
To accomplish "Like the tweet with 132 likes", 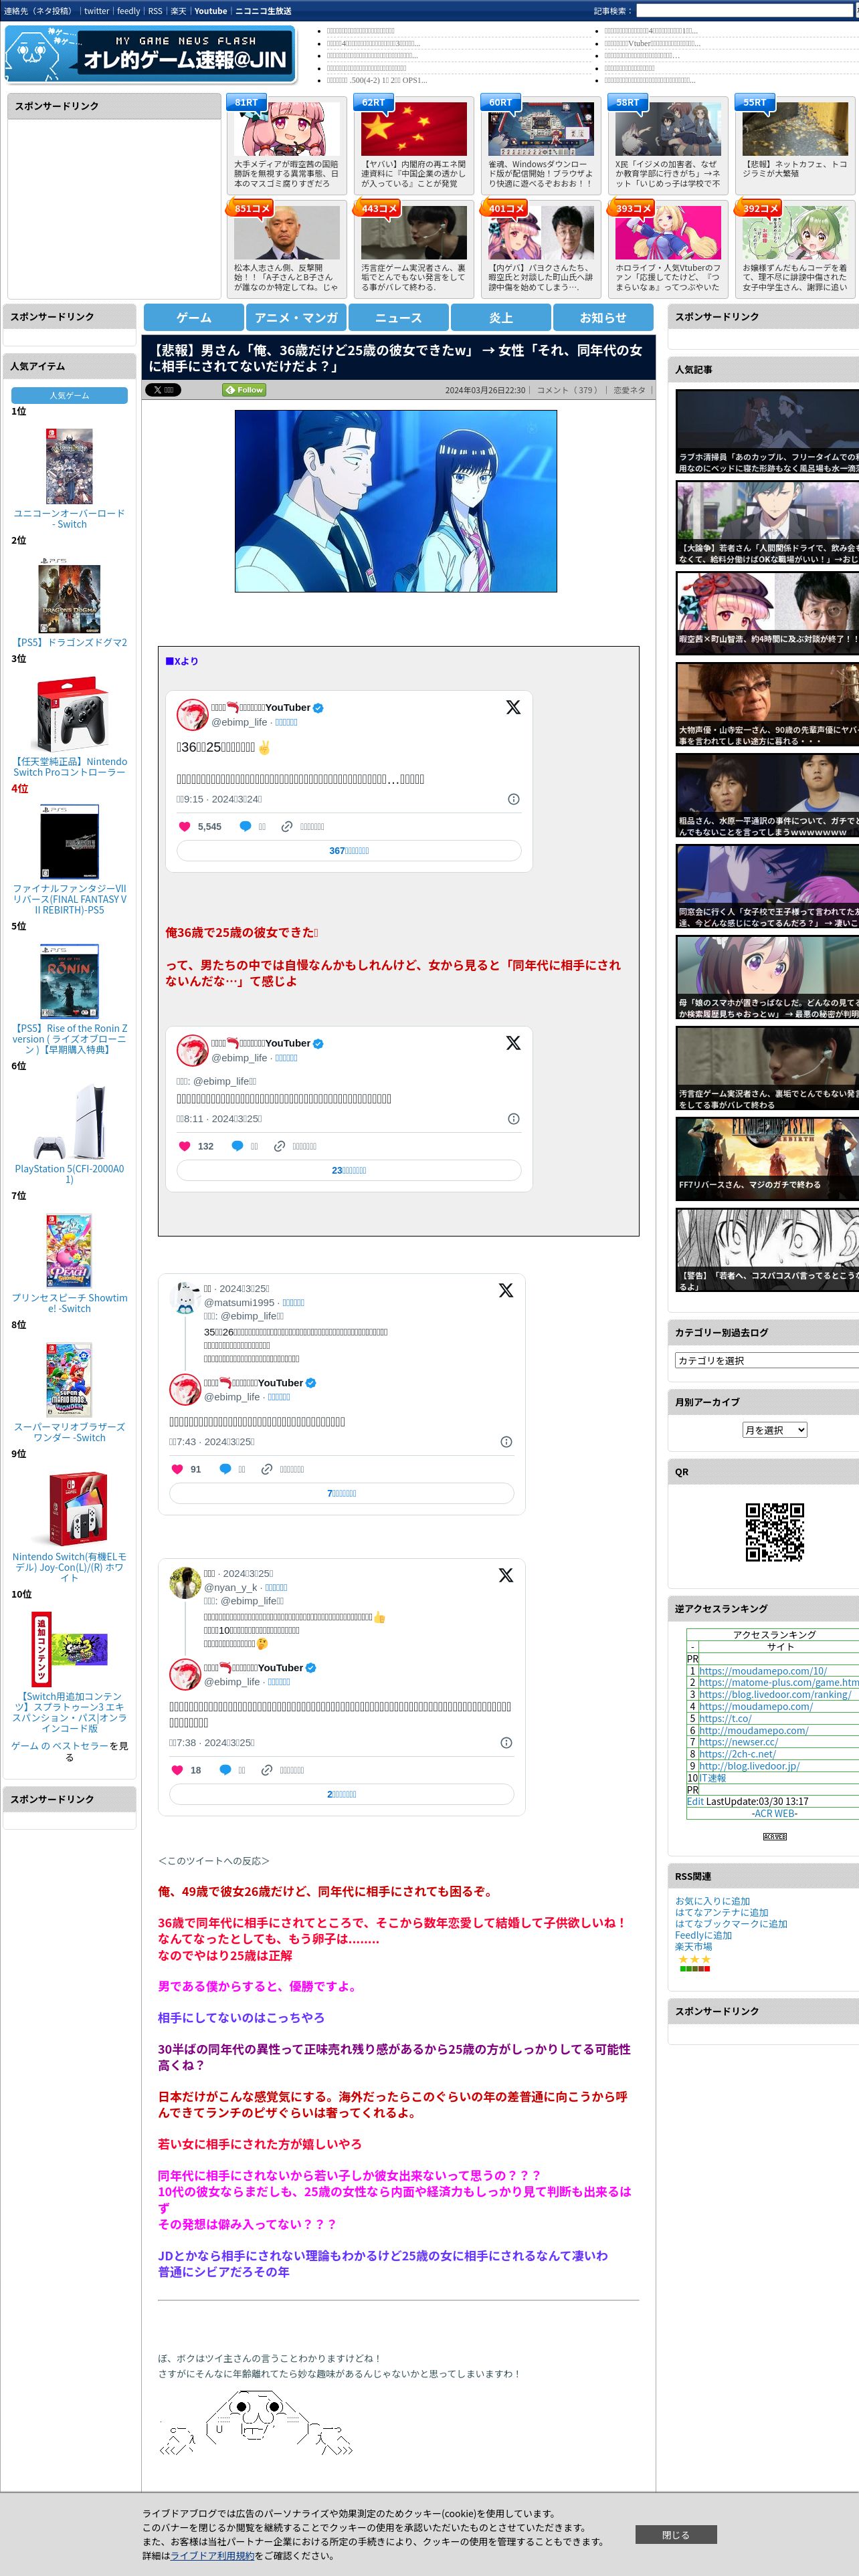I will point(184,1146).
